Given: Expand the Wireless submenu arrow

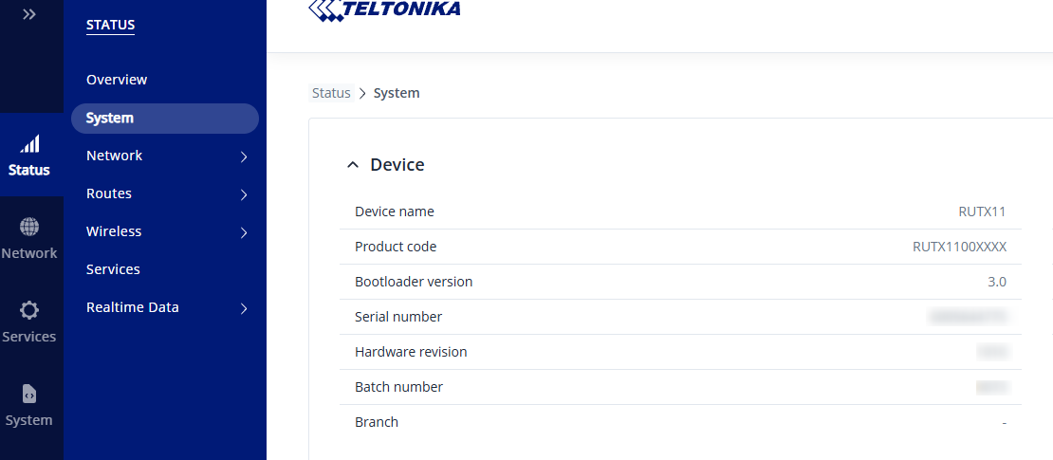Looking at the screenshot, I should [244, 232].
